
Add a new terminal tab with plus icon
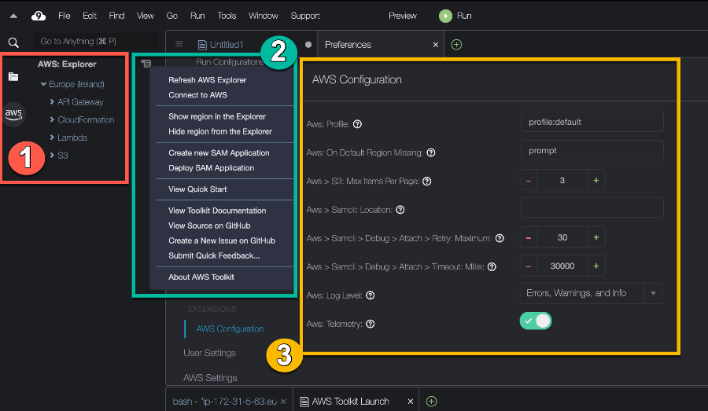(431, 401)
